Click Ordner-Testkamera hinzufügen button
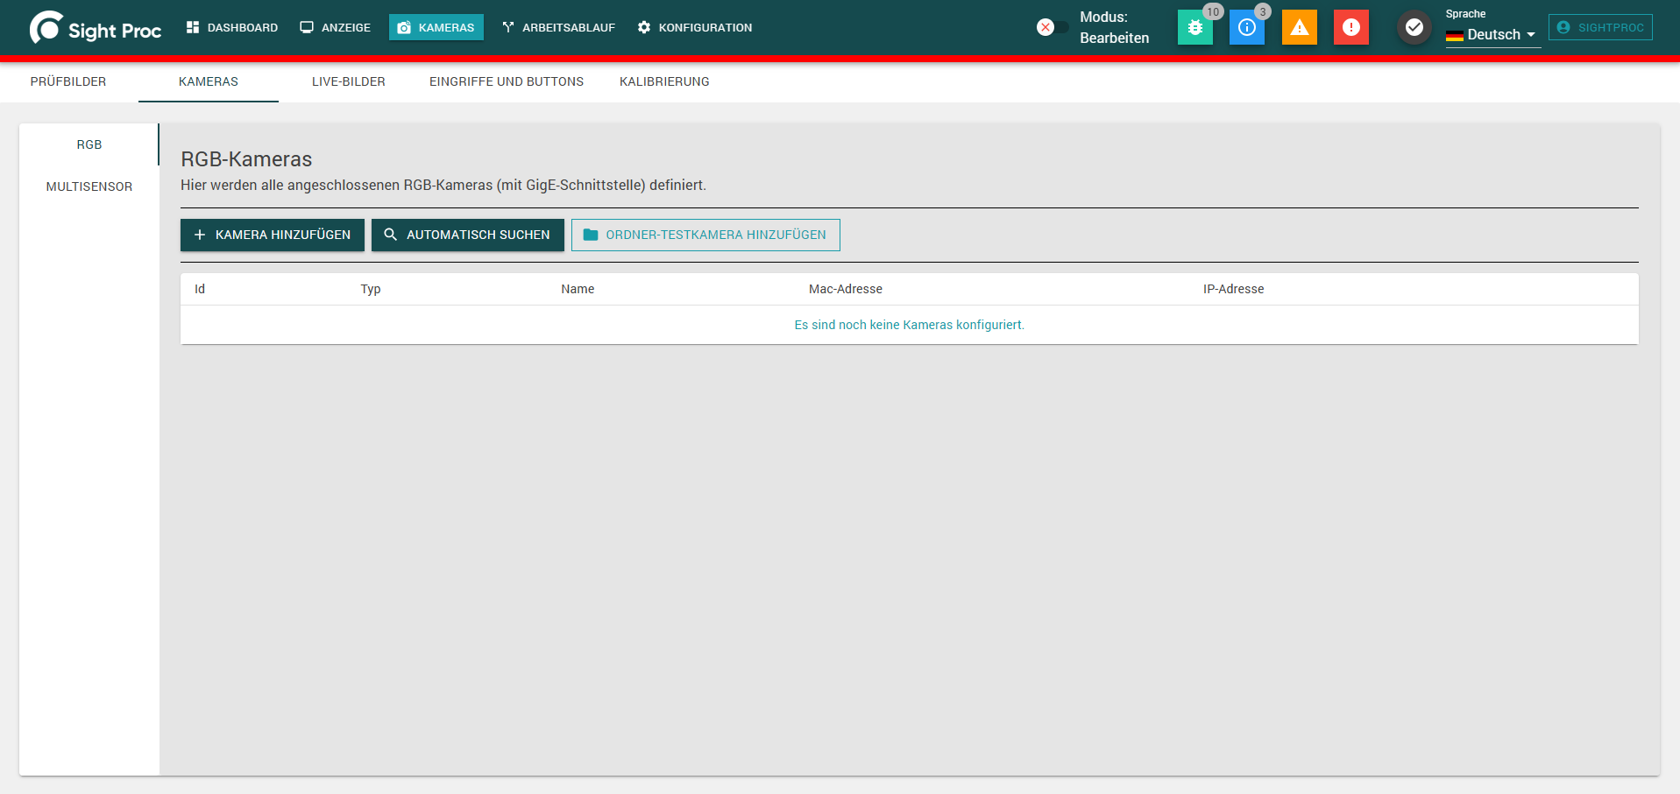Screen dimensions: 1680x794 click(705, 235)
